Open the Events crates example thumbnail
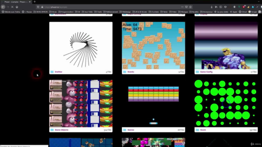 (x=154, y=46)
